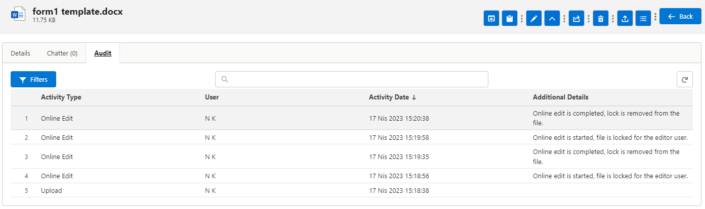Click the trash delete icon
This screenshot has width=705, height=209.
click(x=600, y=19)
